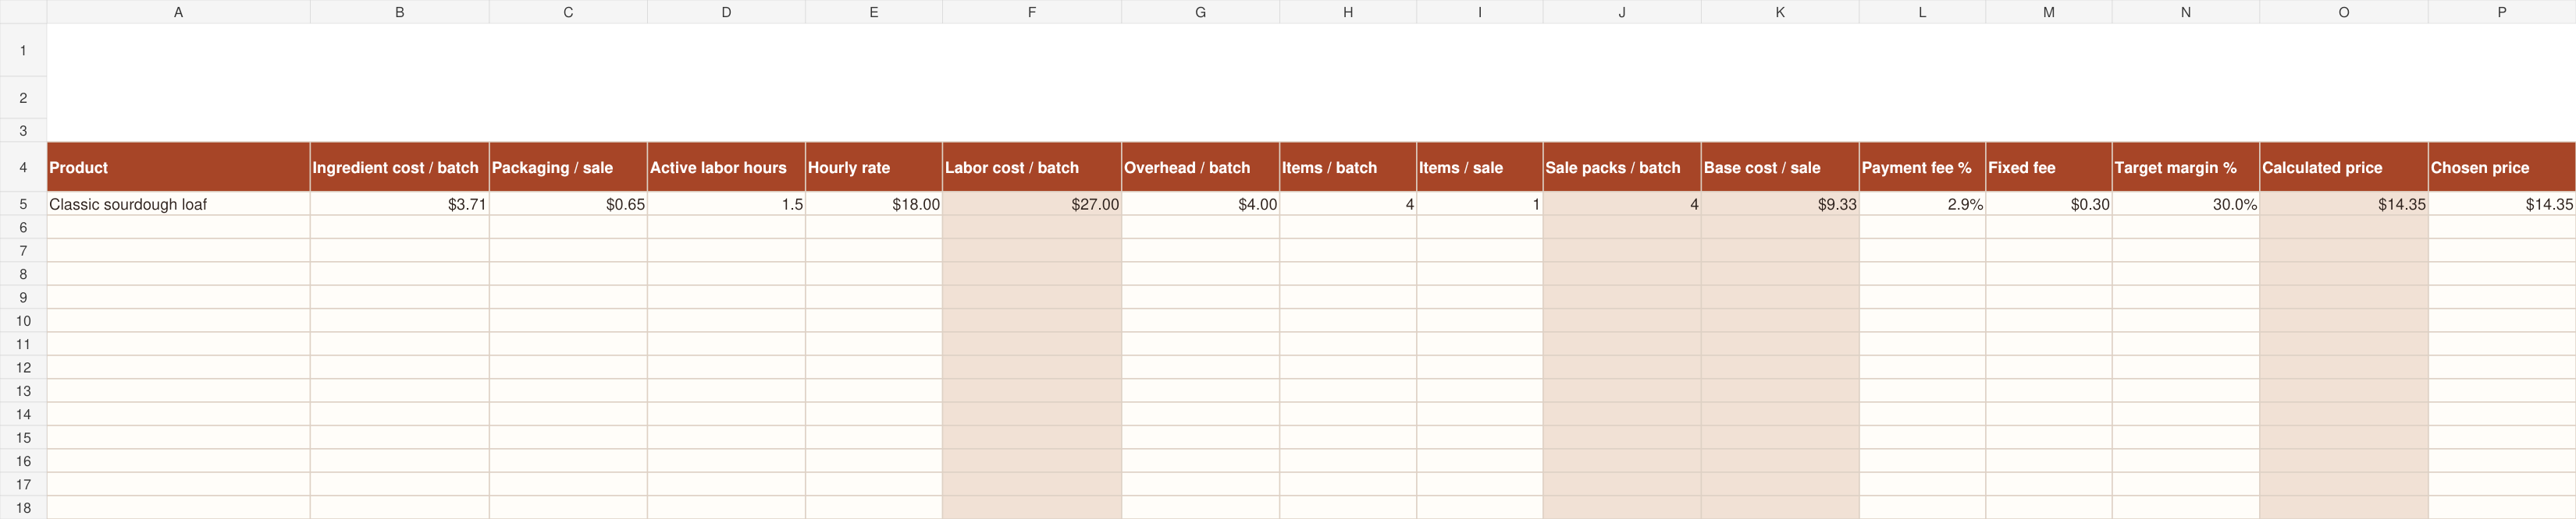Select column D header
2576x519 pixels.
click(x=726, y=12)
